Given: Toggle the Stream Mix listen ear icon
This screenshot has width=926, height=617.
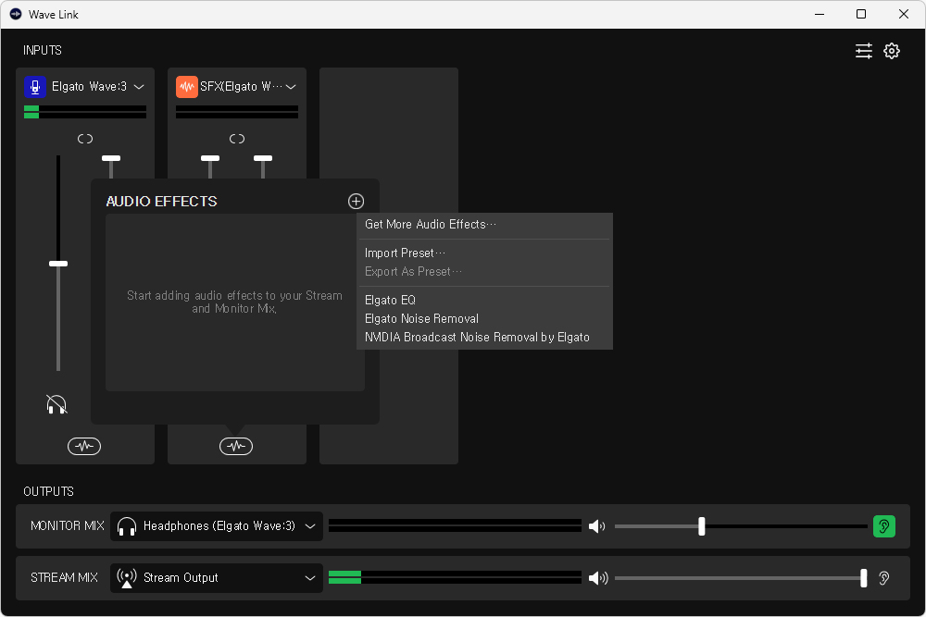Looking at the screenshot, I should (x=884, y=578).
